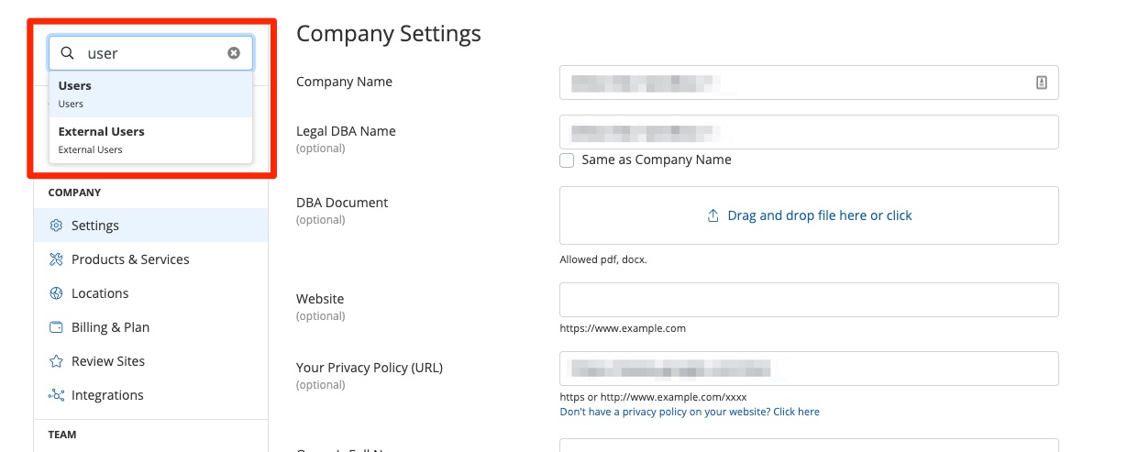
Task: Go to Billing & Plan page
Action: click(110, 327)
